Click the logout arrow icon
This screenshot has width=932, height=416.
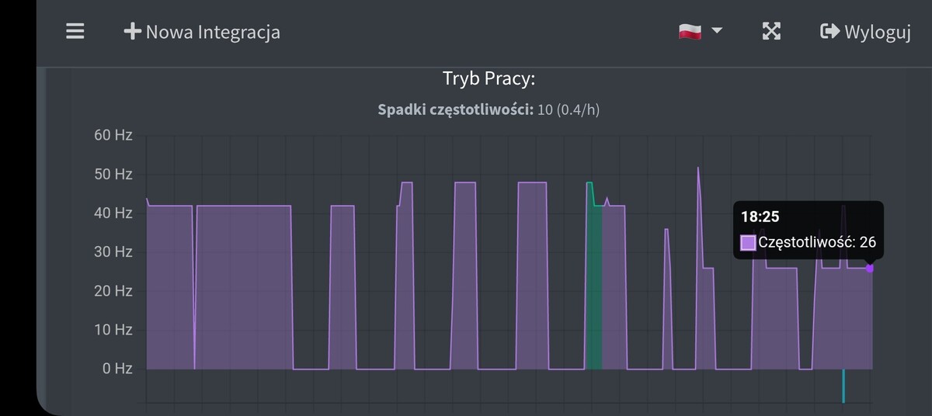(829, 32)
